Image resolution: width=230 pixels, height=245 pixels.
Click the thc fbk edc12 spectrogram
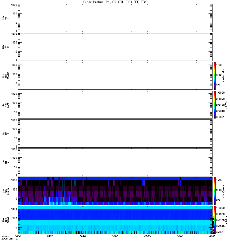pyautogui.click(x=115, y=191)
